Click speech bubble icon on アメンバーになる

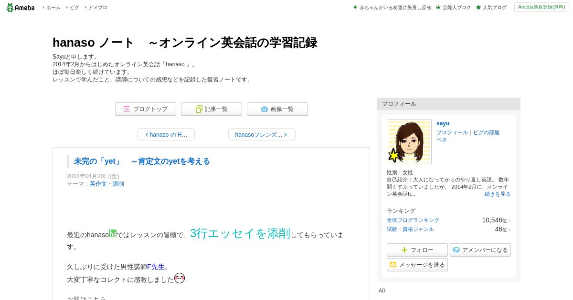[x=456, y=250]
